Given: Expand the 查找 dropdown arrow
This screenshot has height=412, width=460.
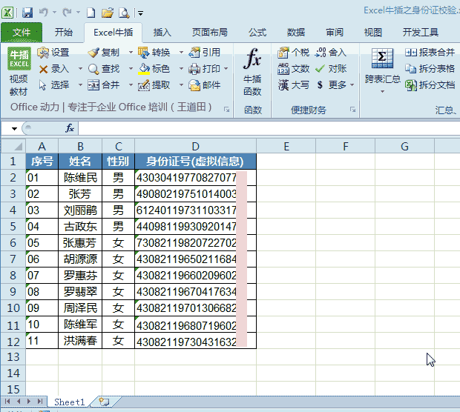Looking at the screenshot, I should [131, 69].
